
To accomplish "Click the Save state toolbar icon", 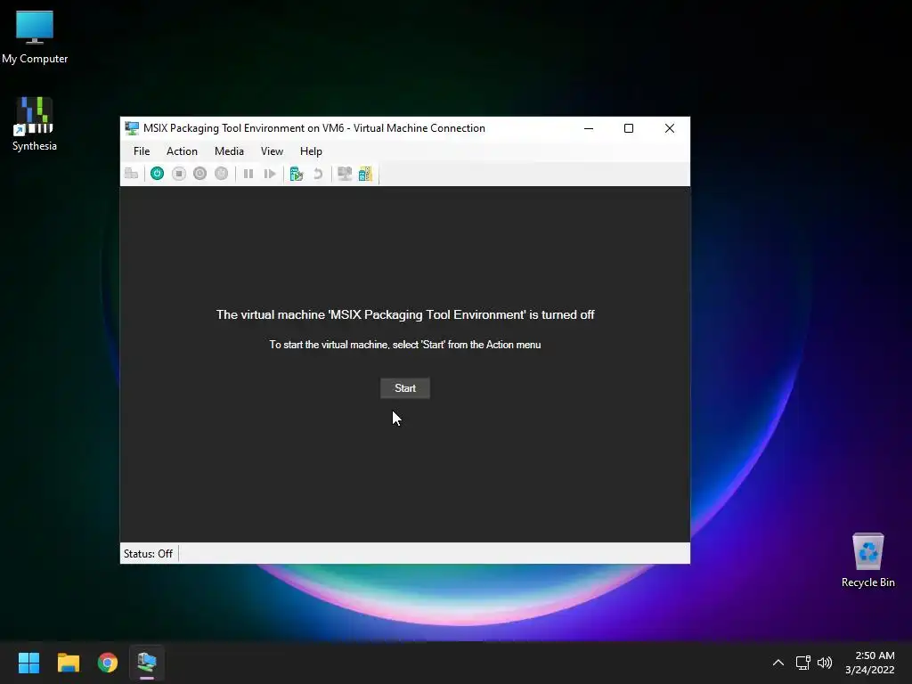I will (x=222, y=174).
